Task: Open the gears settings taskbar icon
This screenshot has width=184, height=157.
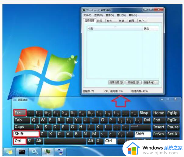Action: 35,152
